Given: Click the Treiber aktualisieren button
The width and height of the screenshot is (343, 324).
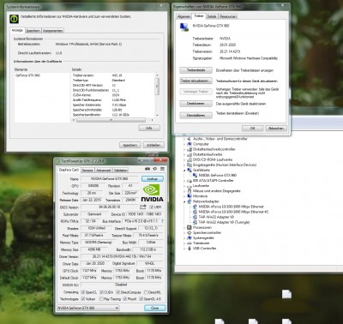Looking at the screenshot, I should [x=196, y=81].
